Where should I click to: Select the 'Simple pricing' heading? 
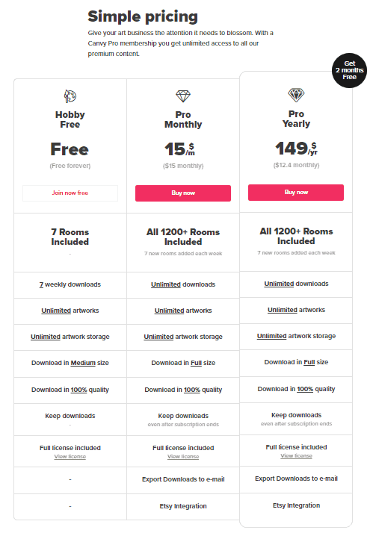[x=143, y=16]
